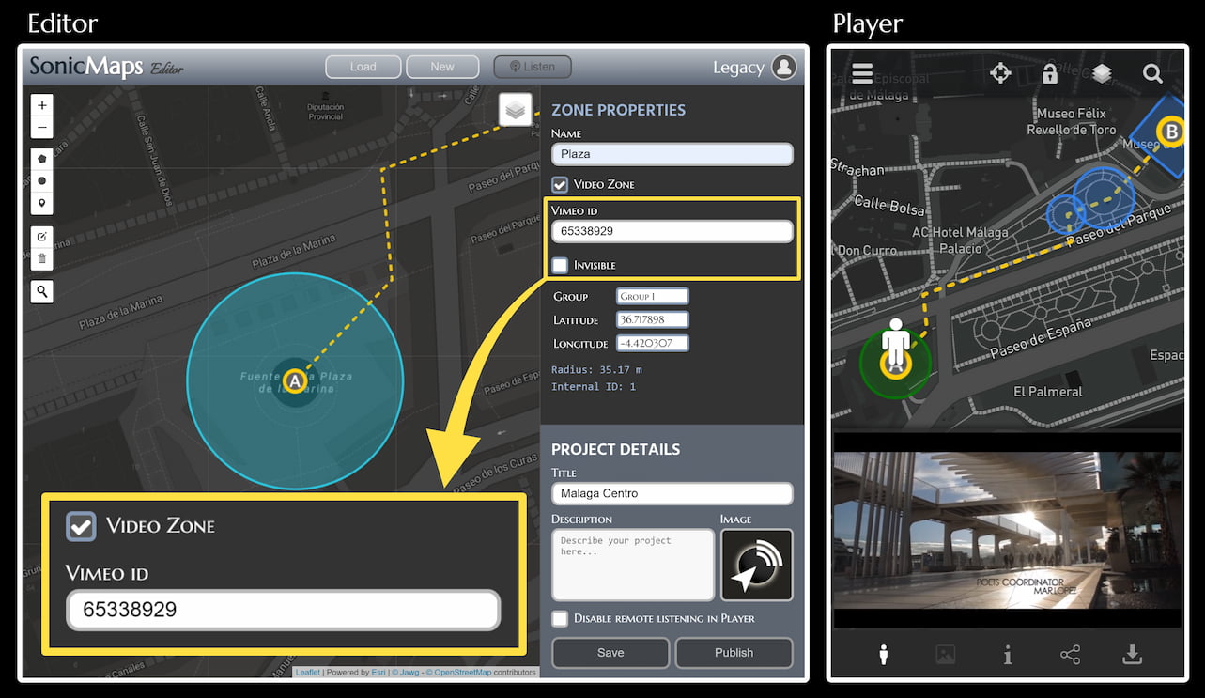Open the Player hamburger menu
Viewport: 1205px width, 698px height.
(x=862, y=72)
